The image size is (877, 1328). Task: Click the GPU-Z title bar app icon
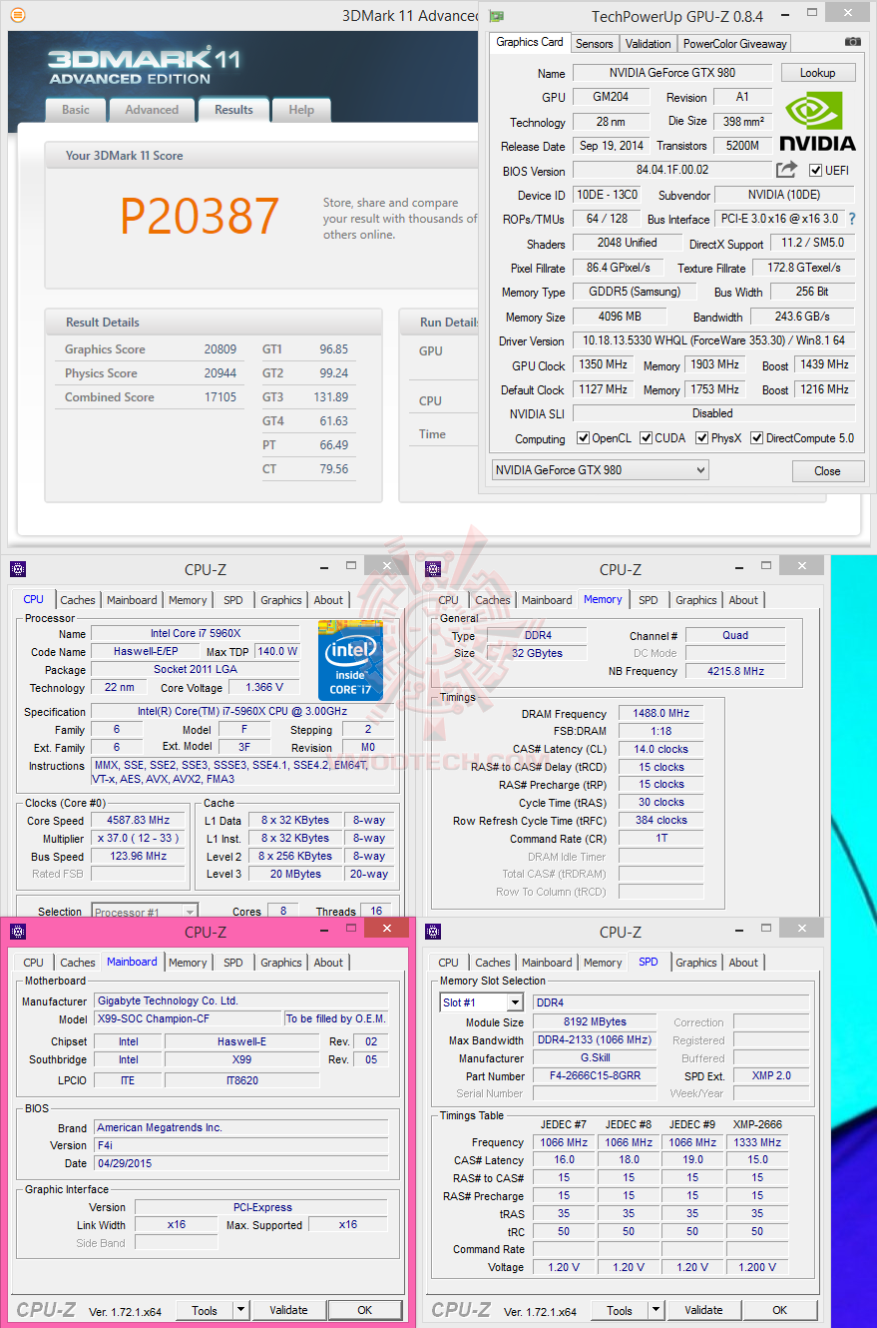pos(497,15)
